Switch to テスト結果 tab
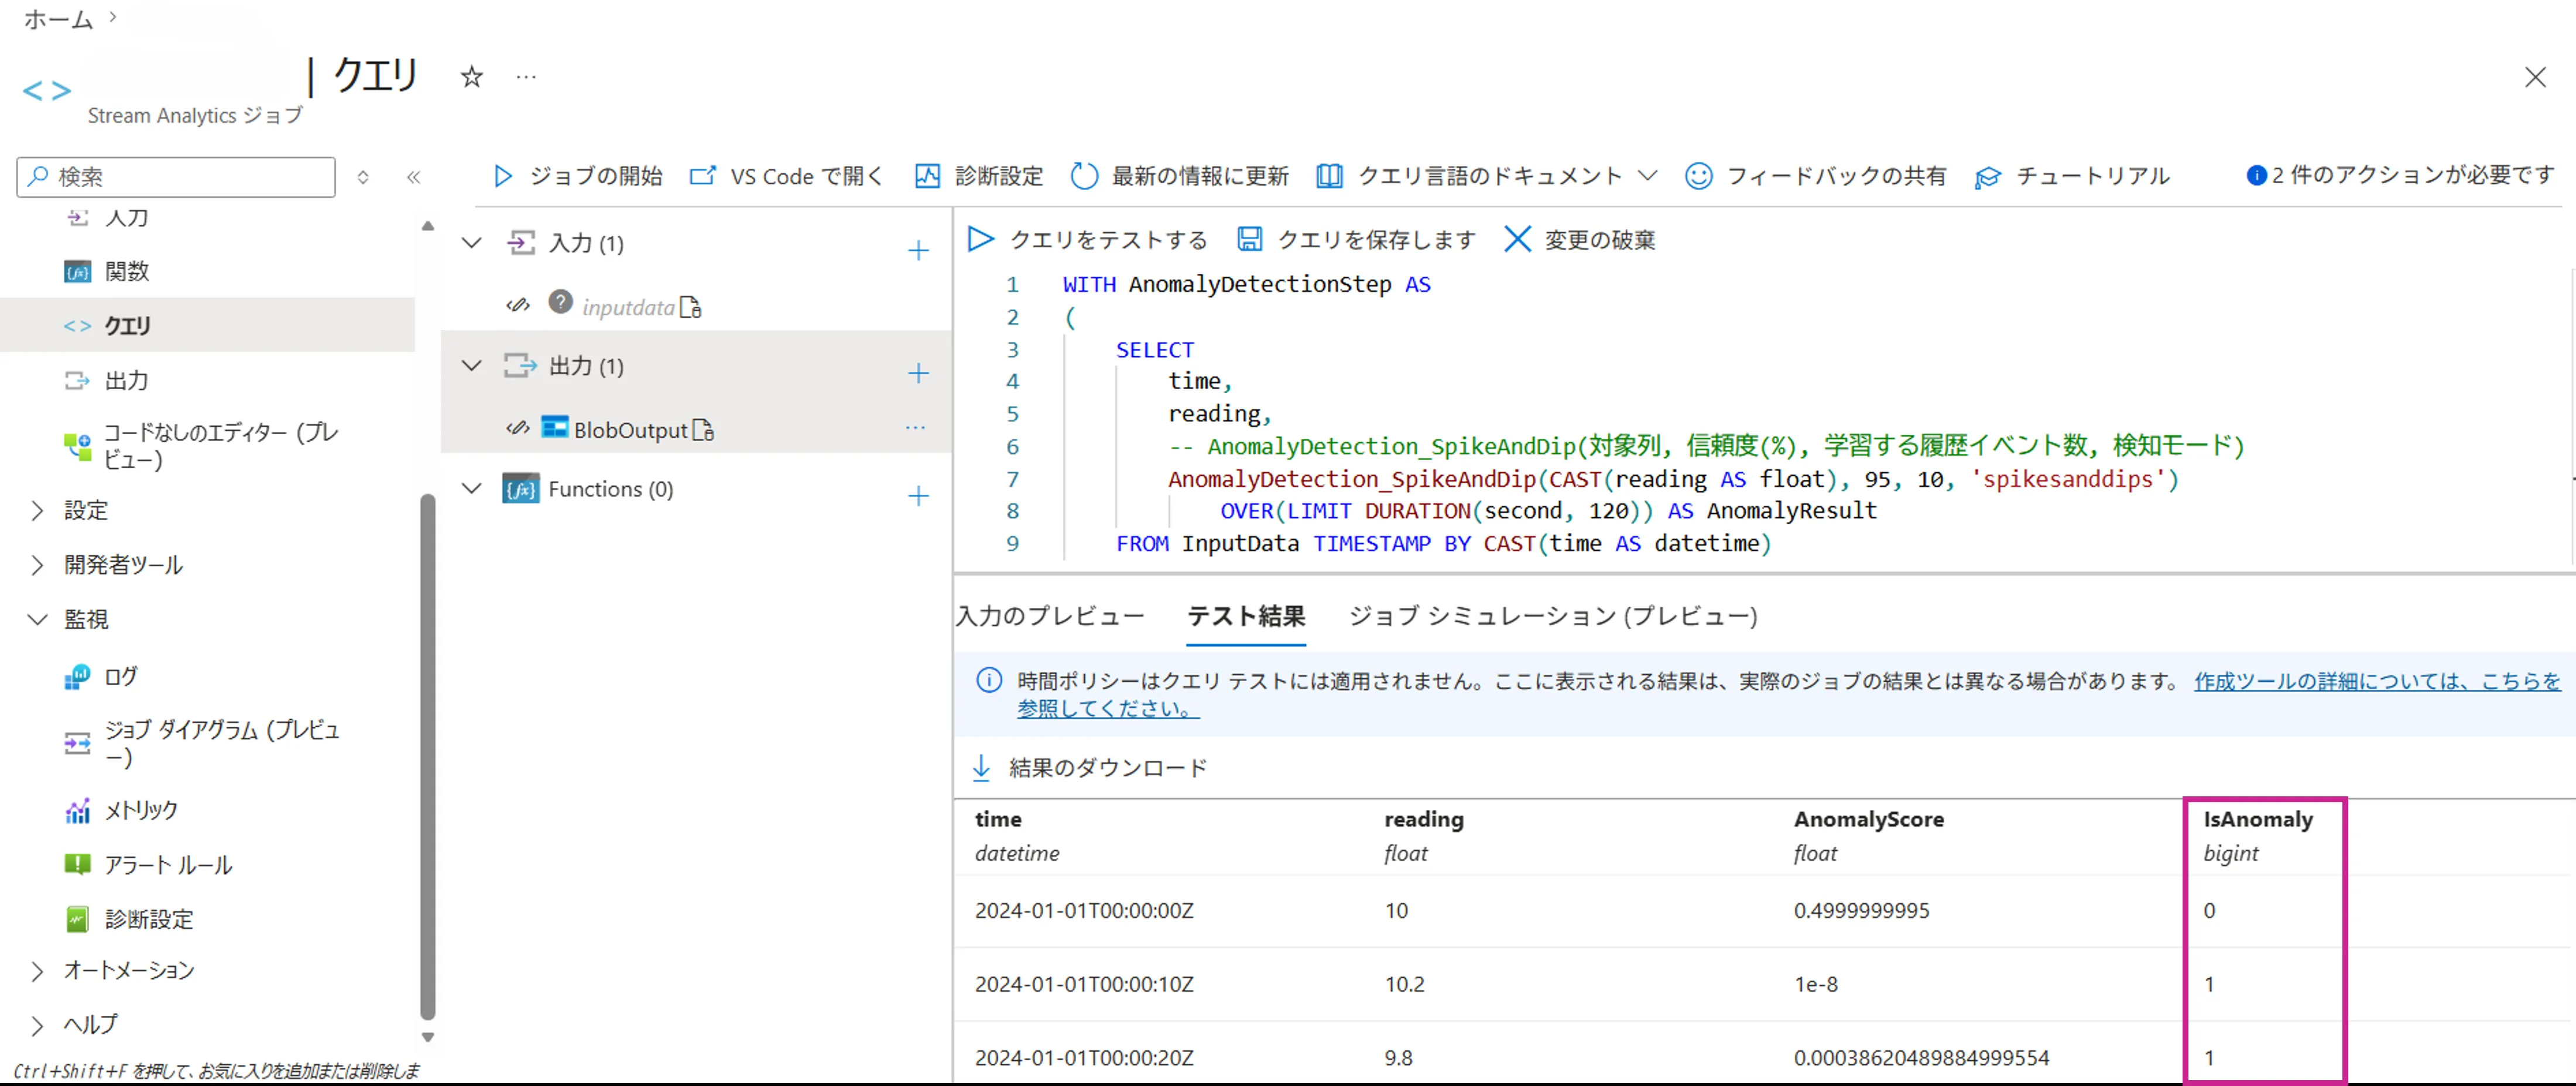 point(1246,616)
